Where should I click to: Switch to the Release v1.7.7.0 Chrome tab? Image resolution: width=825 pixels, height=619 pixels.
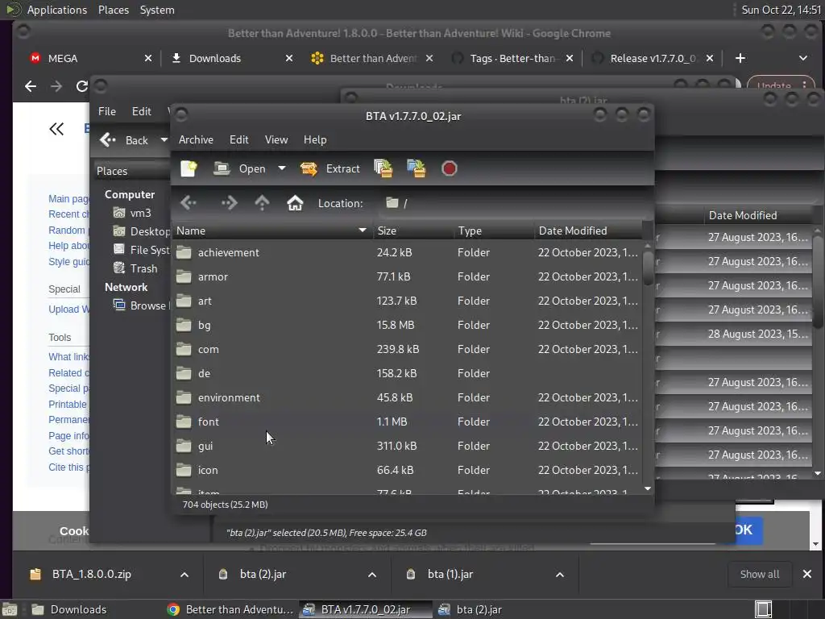pyautogui.click(x=653, y=58)
